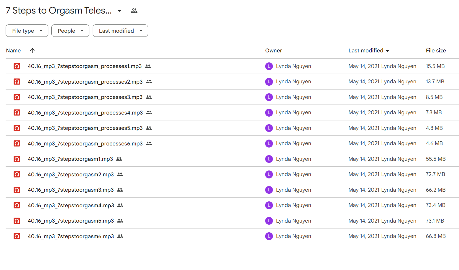Click shared icon beside processes6.mp3 name
459x270 pixels.
[149, 143]
